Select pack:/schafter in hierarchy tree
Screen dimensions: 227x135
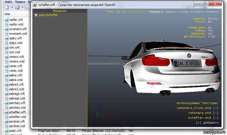pos(48,15)
